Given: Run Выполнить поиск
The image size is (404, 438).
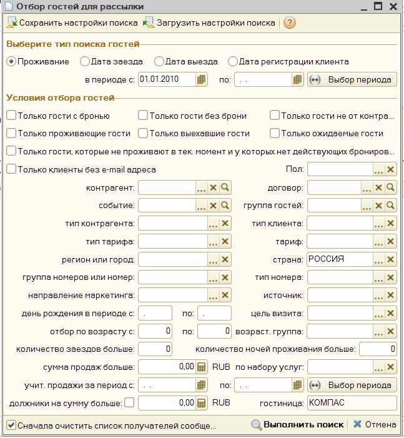Looking at the screenshot, I should click(298, 425).
